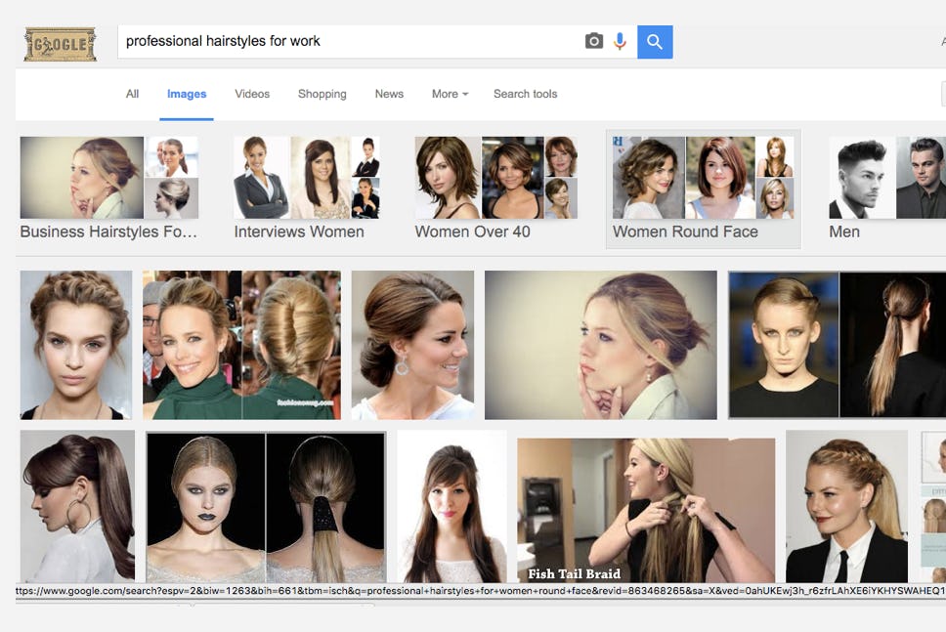Open the Shopping tab
Screen dimensions: 946x632
tap(322, 94)
